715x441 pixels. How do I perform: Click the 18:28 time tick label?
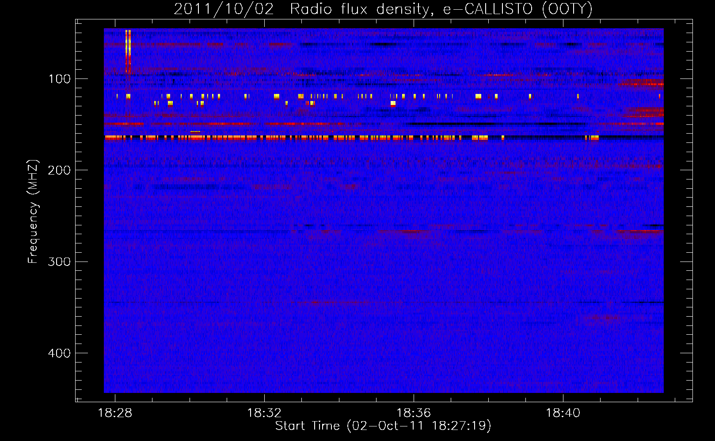point(115,413)
